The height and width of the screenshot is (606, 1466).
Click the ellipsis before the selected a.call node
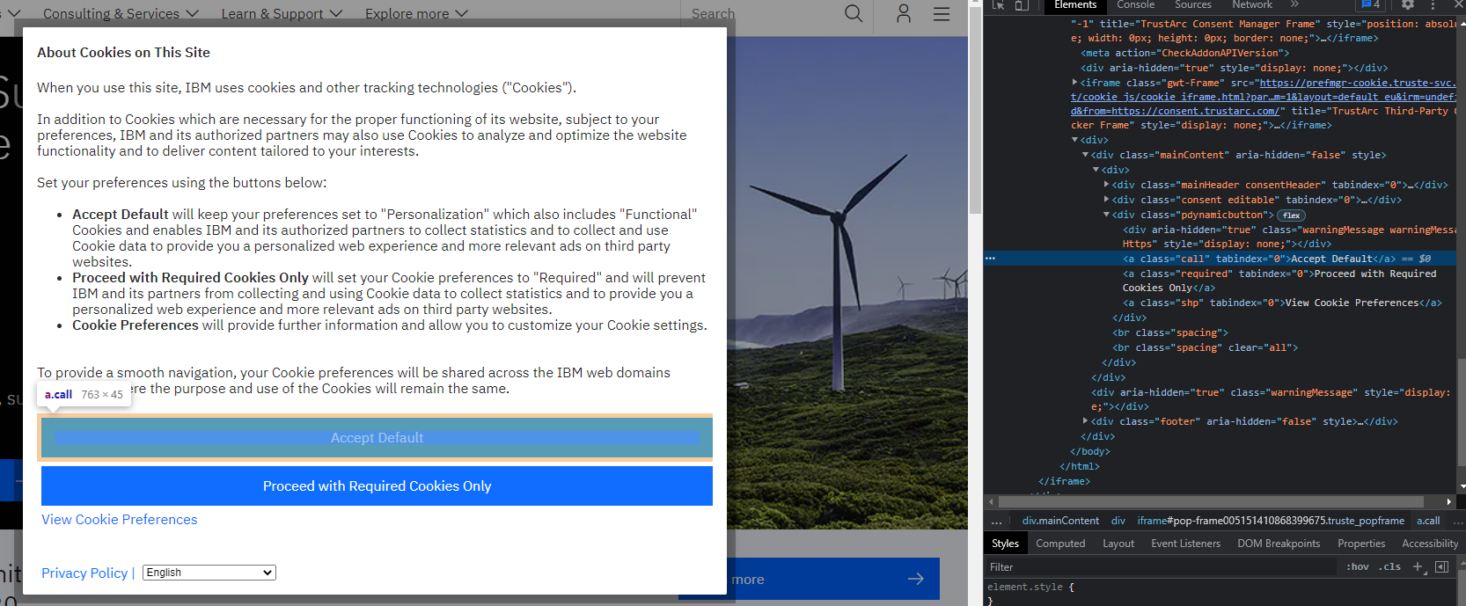(x=990, y=259)
